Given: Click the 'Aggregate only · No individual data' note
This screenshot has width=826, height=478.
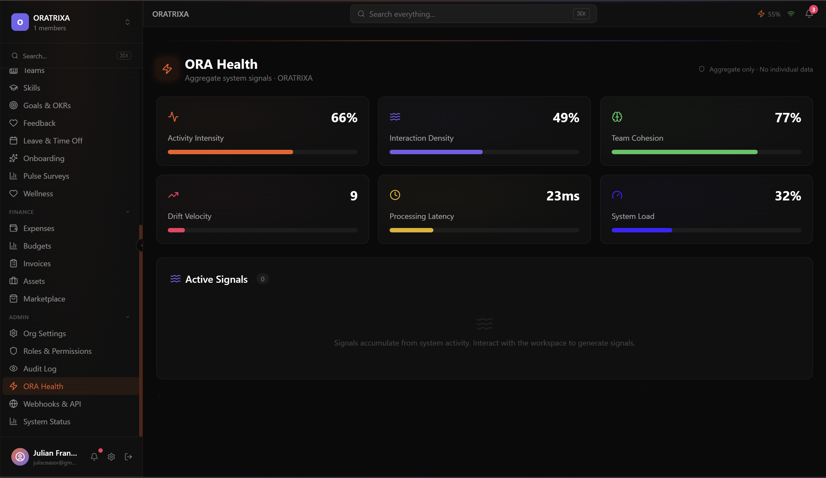Looking at the screenshot, I should pos(756,69).
